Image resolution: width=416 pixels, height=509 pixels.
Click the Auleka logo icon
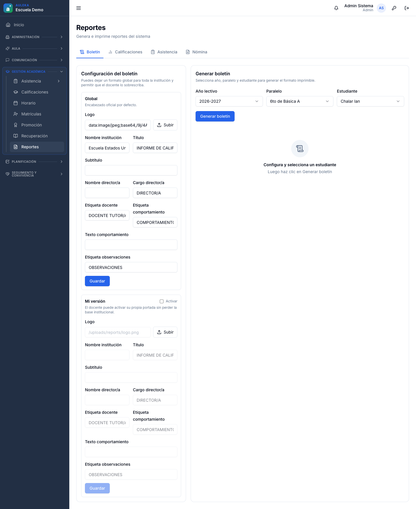(x=8, y=8)
